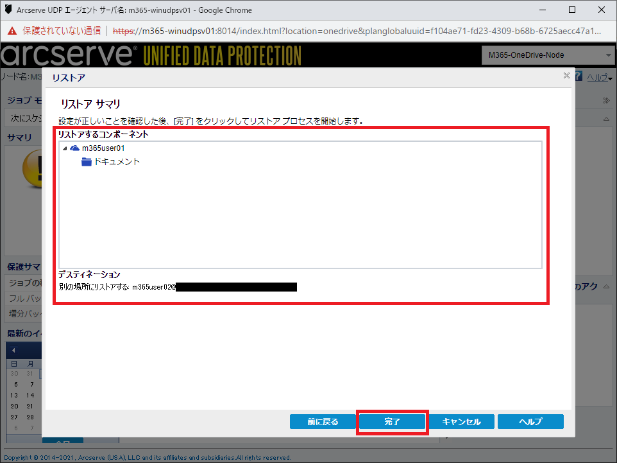Collapse the panel arrow beside のアク heading
Image resolution: width=617 pixels, height=463 pixels.
(606, 286)
